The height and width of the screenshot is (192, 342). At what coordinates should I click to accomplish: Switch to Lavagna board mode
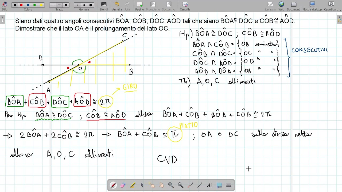[270, 6]
